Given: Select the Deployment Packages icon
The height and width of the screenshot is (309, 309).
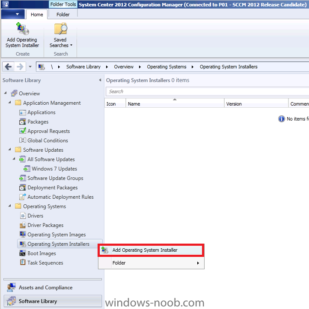Looking at the screenshot, I should click(x=23, y=188).
